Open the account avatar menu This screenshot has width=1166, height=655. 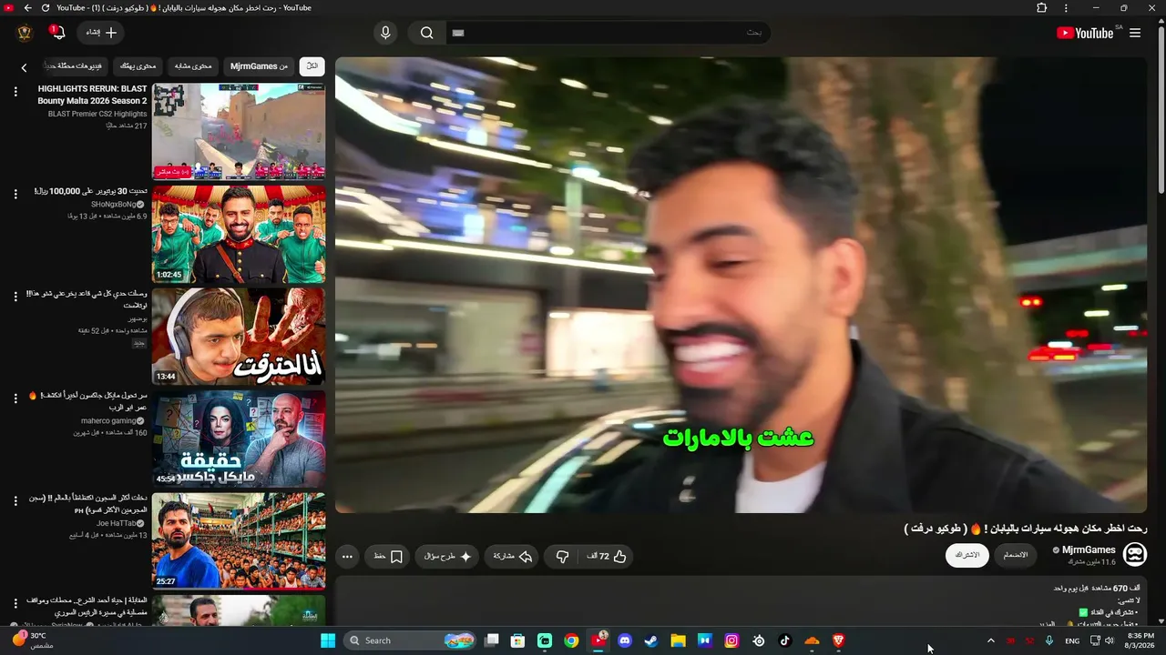(25, 33)
